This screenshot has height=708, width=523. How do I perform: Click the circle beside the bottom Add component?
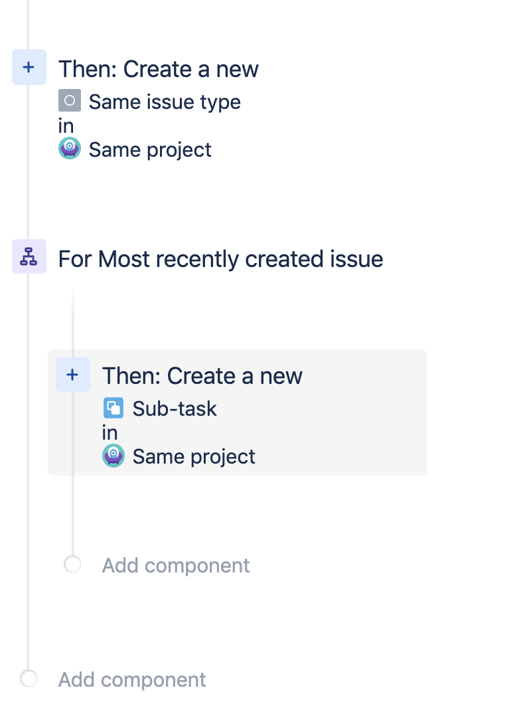coord(29,679)
